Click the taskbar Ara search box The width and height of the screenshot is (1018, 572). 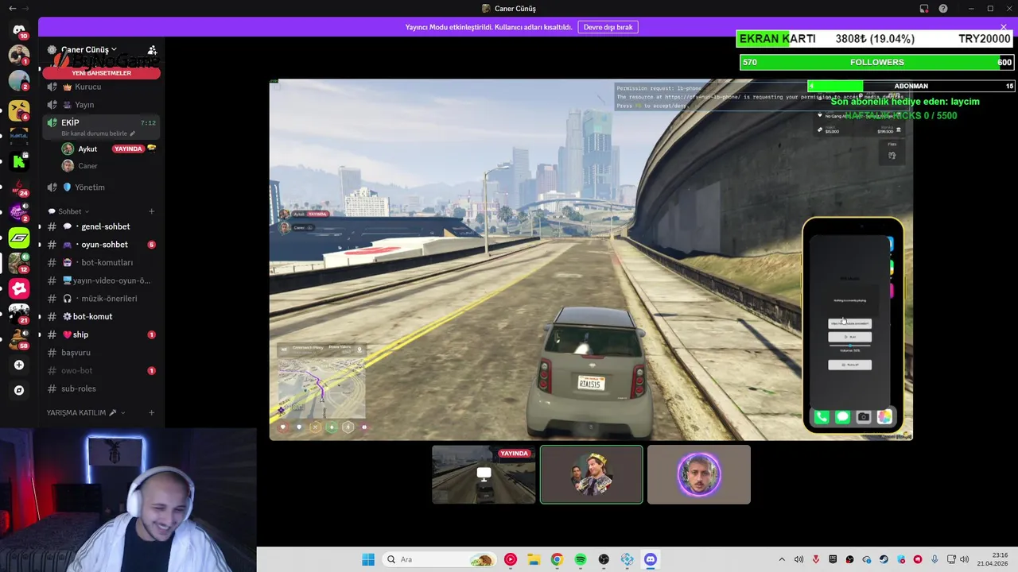point(440,559)
